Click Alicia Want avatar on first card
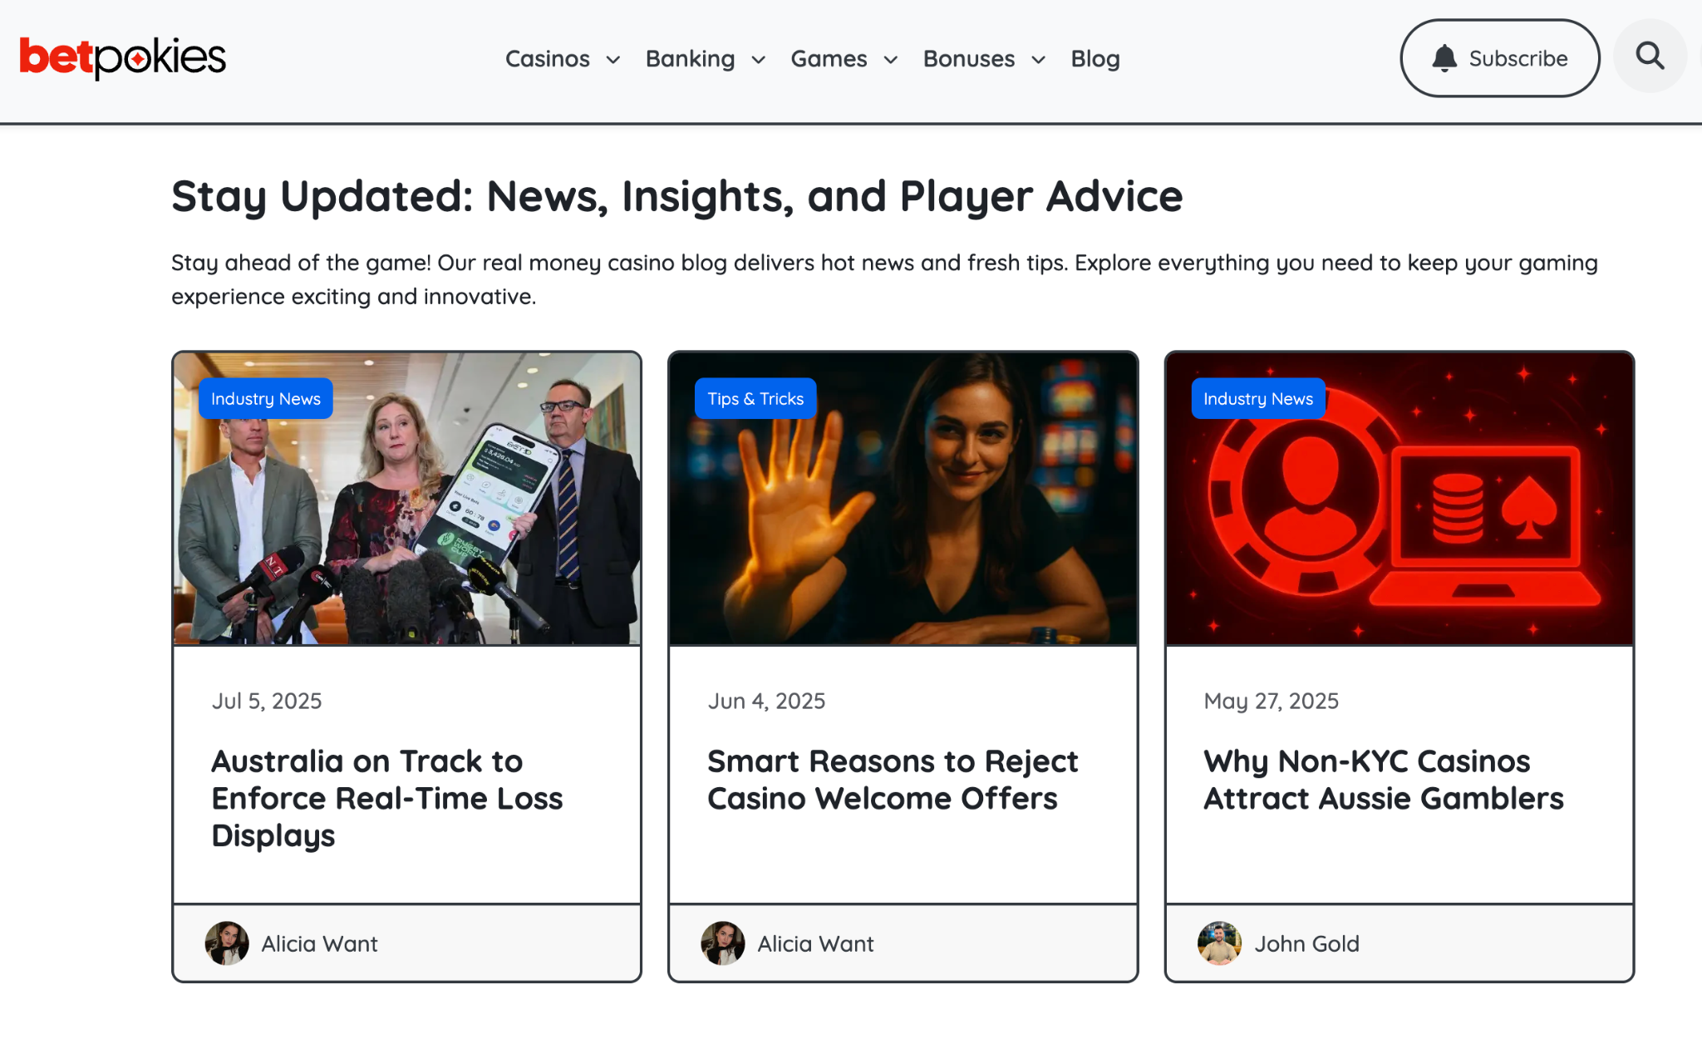 tap(227, 943)
